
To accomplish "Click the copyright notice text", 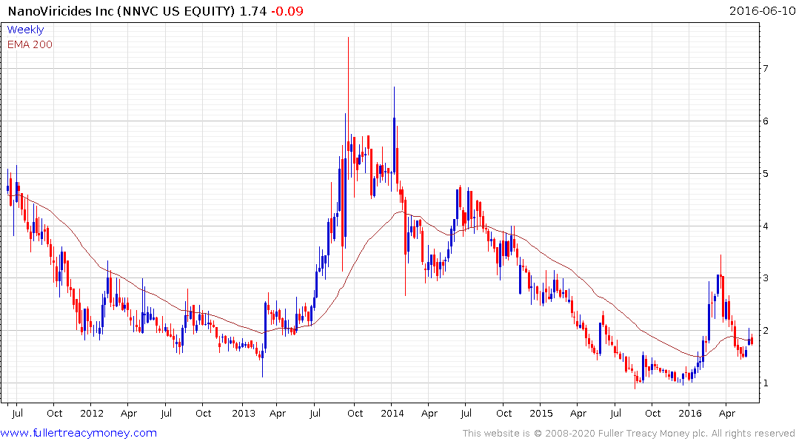I will [x=629, y=434].
